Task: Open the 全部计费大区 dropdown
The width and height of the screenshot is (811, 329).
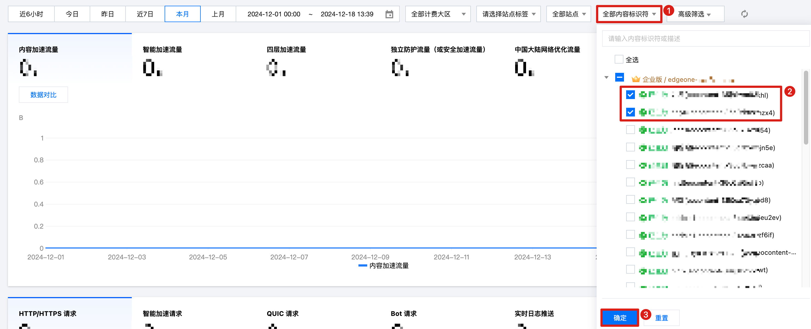Action: click(x=437, y=14)
